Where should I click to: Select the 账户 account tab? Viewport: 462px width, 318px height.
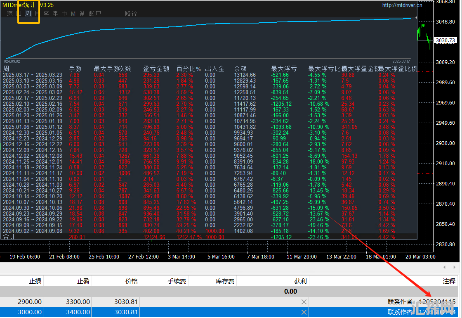click(95, 14)
